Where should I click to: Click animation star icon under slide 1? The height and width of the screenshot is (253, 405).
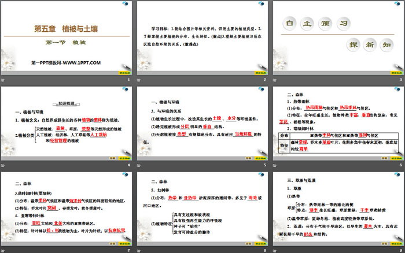click(x=3, y=80)
